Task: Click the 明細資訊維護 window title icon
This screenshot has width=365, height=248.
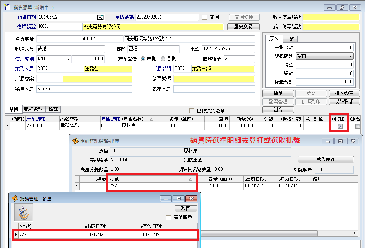Action: click(75, 141)
